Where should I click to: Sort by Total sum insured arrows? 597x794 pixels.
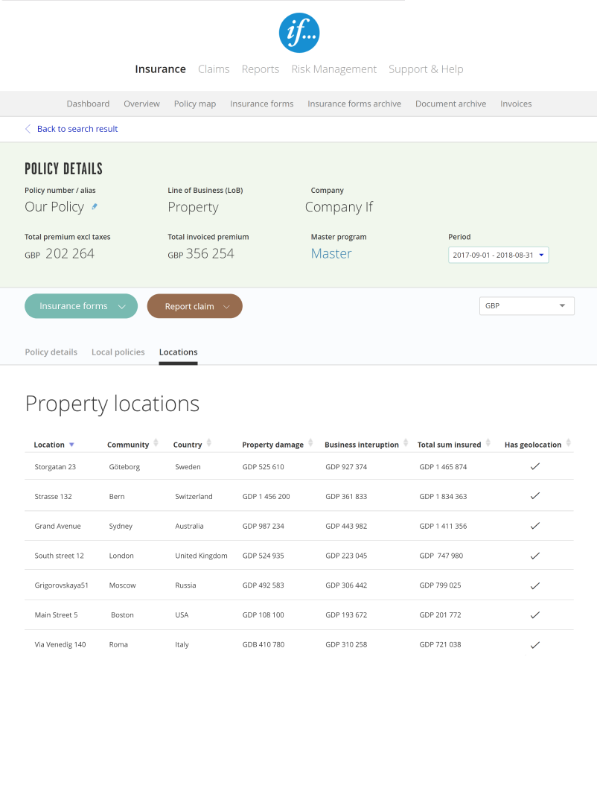(488, 443)
